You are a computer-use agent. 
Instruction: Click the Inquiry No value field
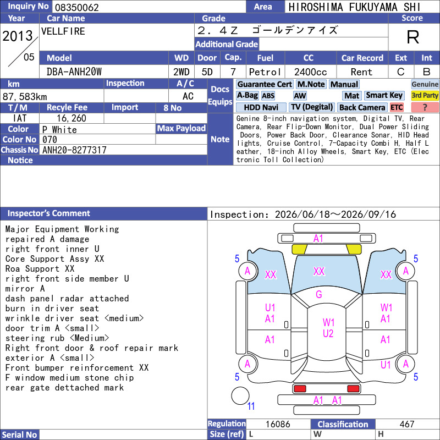point(149,7)
